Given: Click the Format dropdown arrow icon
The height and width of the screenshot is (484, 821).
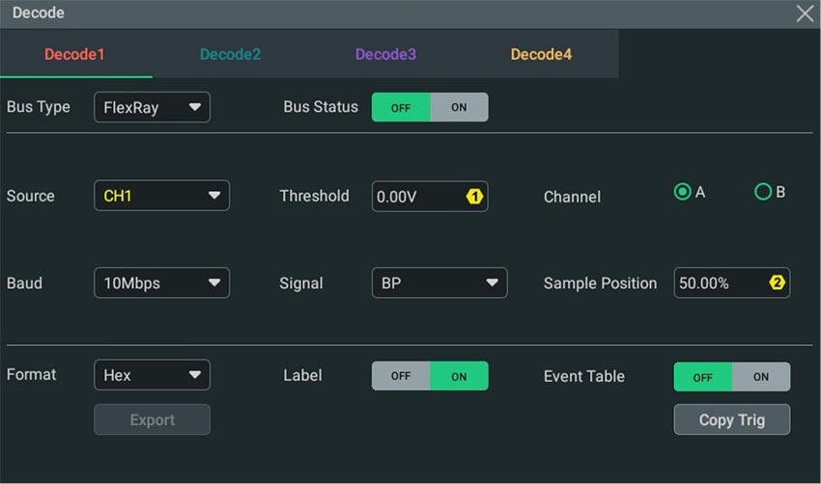Looking at the screenshot, I should (195, 375).
